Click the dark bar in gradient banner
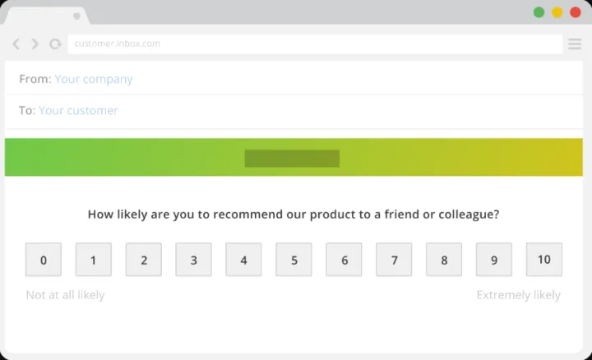 (x=292, y=159)
